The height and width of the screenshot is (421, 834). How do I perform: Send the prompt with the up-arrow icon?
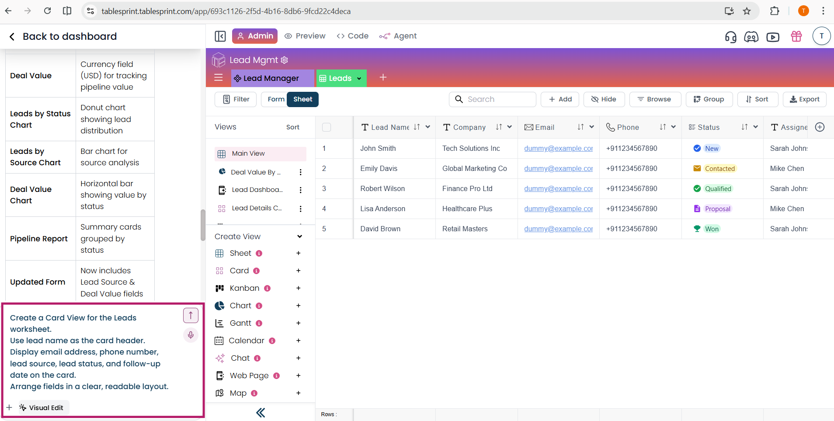click(191, 315)
